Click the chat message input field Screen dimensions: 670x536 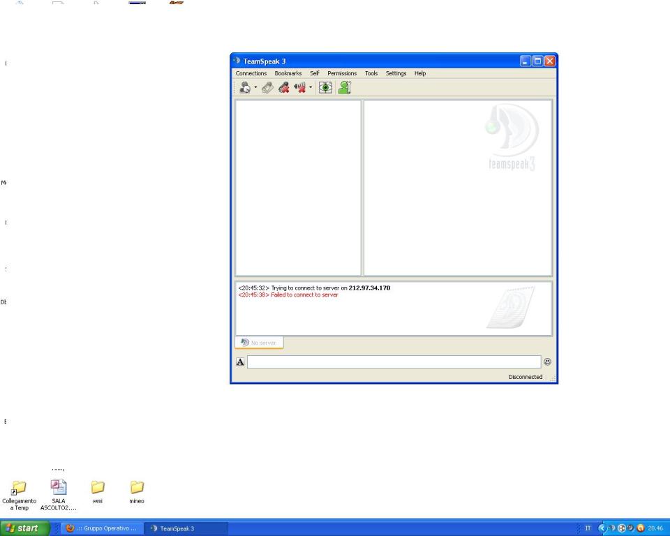pos(394,362)
